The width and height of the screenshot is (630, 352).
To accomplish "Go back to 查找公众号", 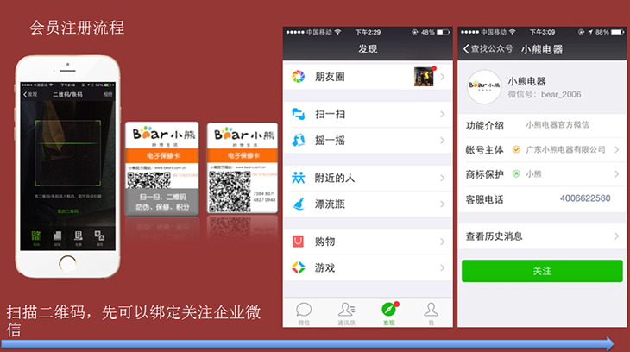I will 488,48.
